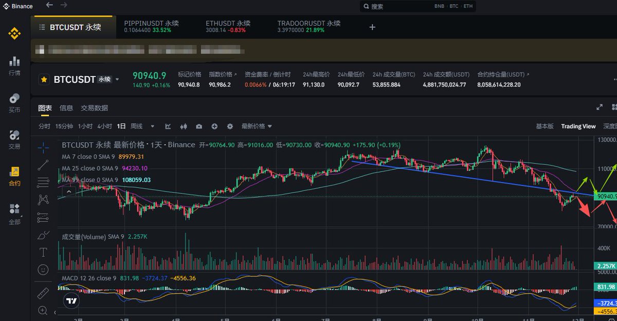Expand more time intervals dropdown after 周线
Image resolution: width=617 pixels, height=321 pixels.
coord(152,127)
